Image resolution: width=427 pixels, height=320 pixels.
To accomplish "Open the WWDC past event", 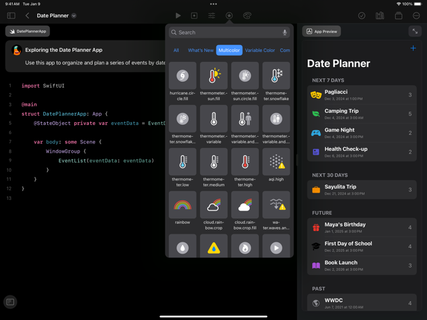I will coord(362,303).
